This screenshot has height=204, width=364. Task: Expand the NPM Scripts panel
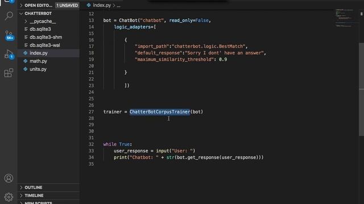coord(21,203)
